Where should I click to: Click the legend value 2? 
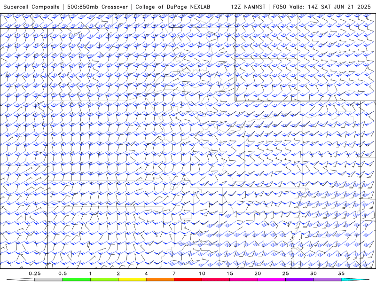118,274
